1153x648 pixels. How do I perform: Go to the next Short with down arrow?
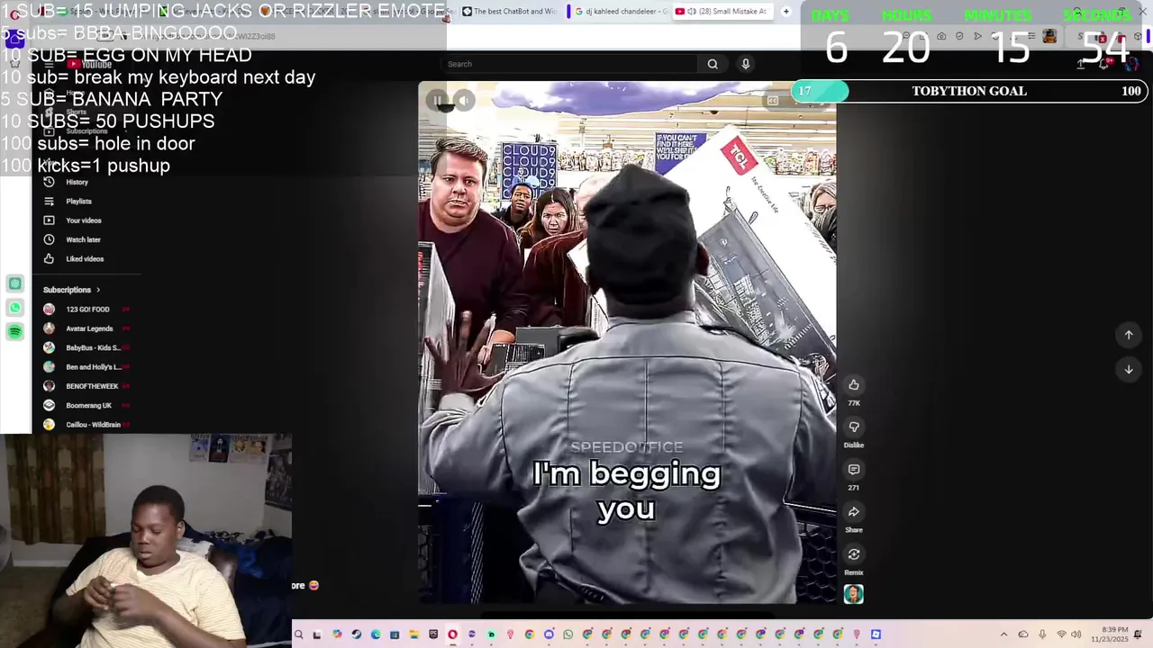point(1129,370)
